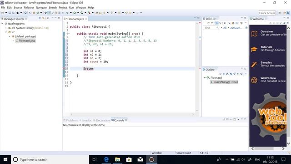Click scroll-up arrow in Welcome panel
Viewport: 291px width, 164px height.
(x=288, y=28)
